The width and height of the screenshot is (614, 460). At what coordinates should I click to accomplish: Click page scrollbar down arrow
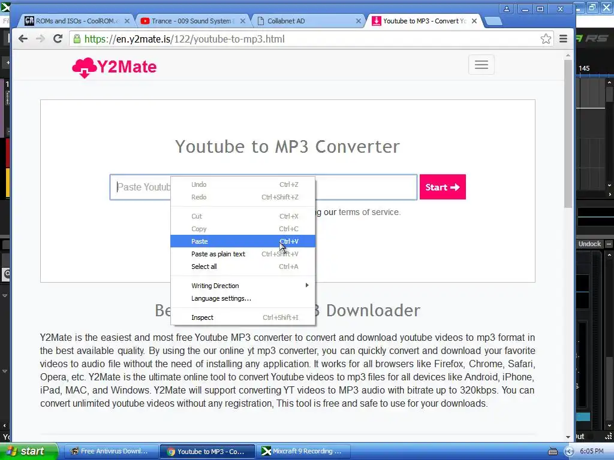pyautogui.click(x=568, y=437)
